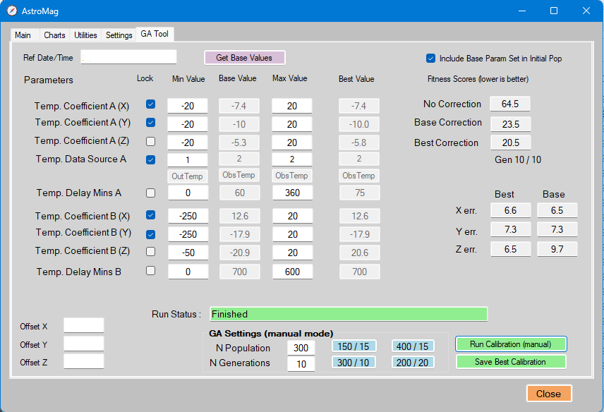Click the AstroMag compass icon in title bar

(12, 11)
